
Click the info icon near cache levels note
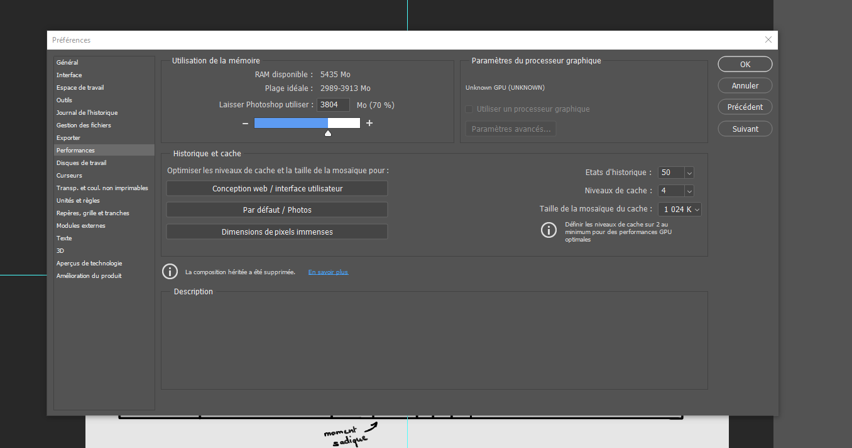(x=549, y=230)
